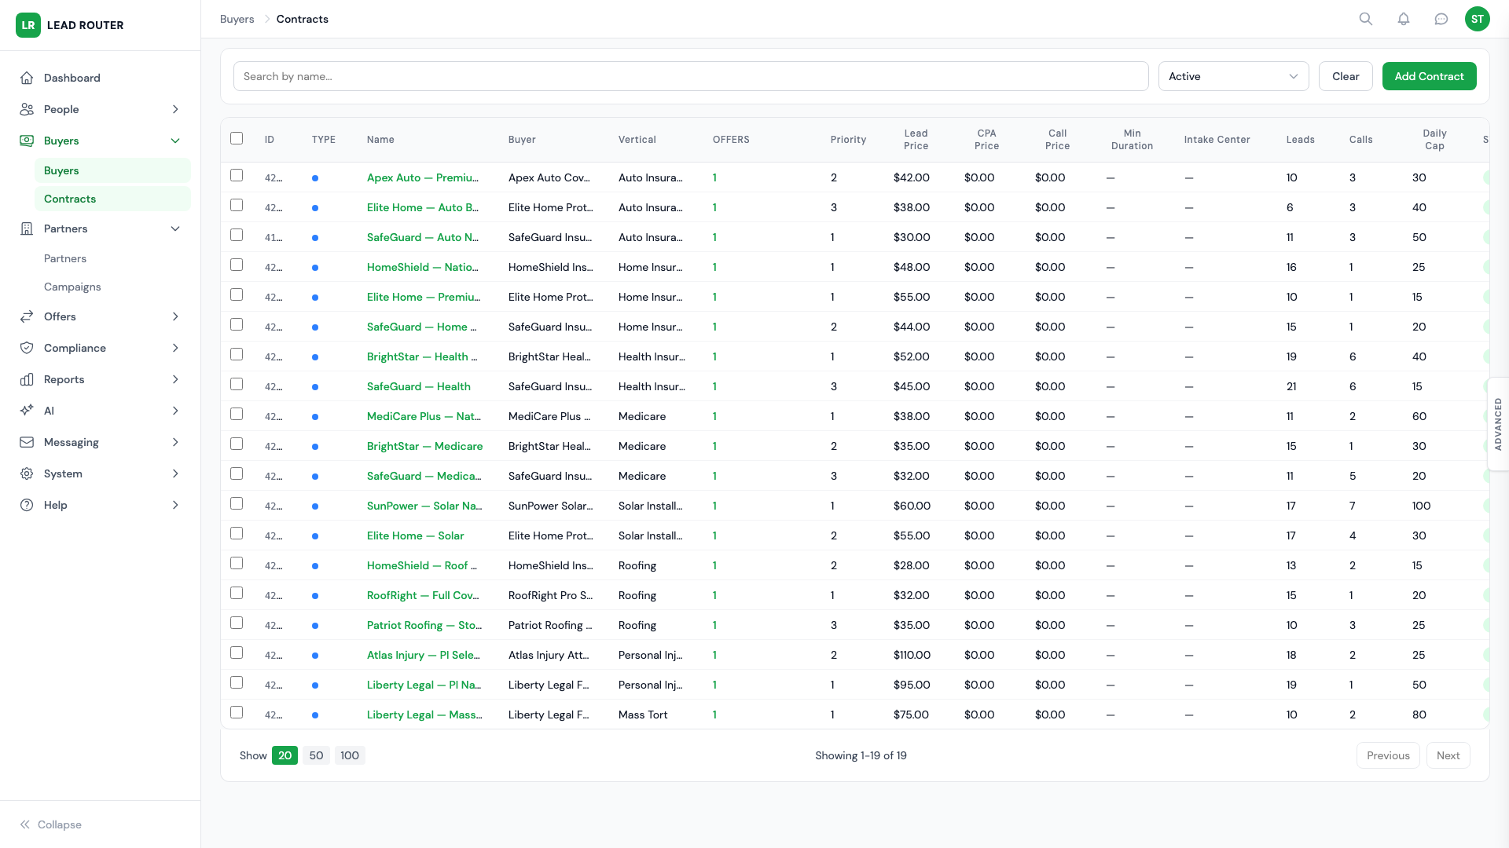This screenshot has height=848, width=1509.
Task: Toggle the select-all checkbox in table header
Action: coord(237,139)
